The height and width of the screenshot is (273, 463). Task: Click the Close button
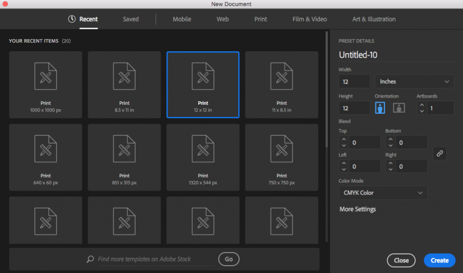pyautogui.click(x=401, y=260)
